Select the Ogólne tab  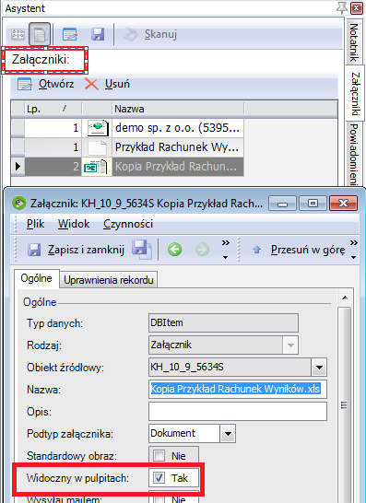[36, 278]
